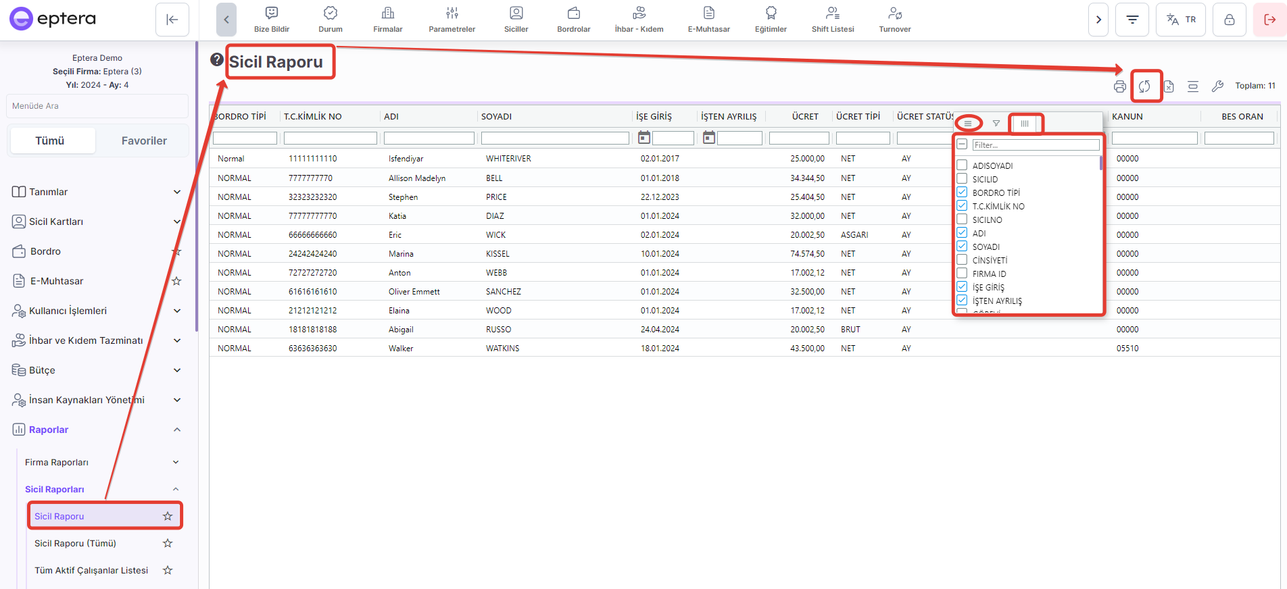Sort by the SOYADI column header
This screenshot has height=589, width=1287.
(497, 116)
